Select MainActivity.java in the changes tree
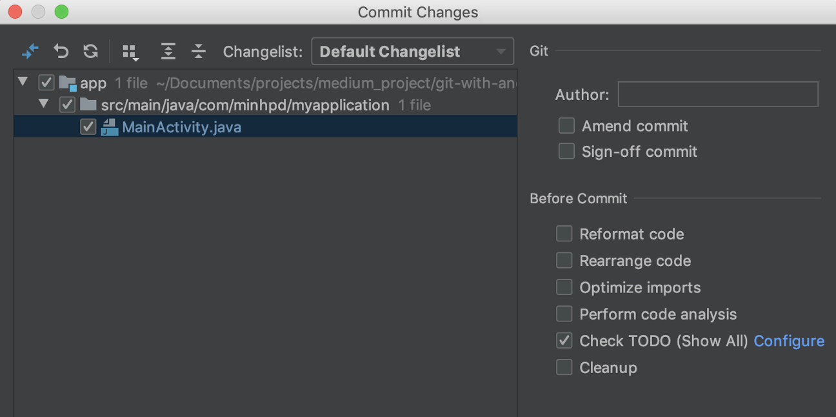Screen dimensions: 836x417 click(181, 127)
